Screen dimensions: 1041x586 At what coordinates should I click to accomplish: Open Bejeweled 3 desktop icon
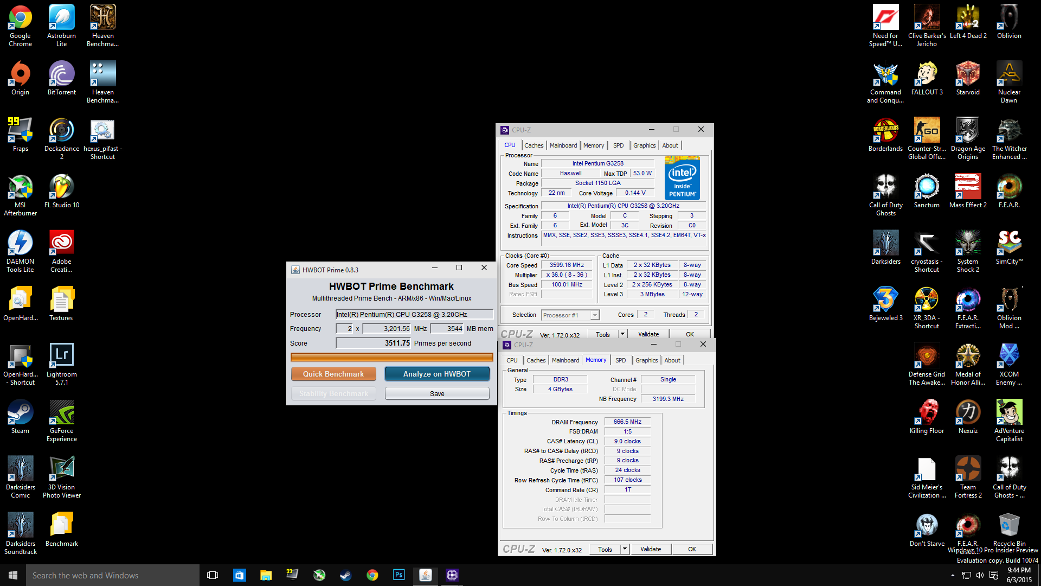(885, 304)
